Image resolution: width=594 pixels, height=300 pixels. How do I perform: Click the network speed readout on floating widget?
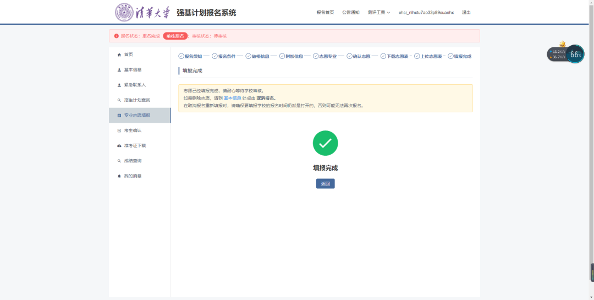(557, 54)
